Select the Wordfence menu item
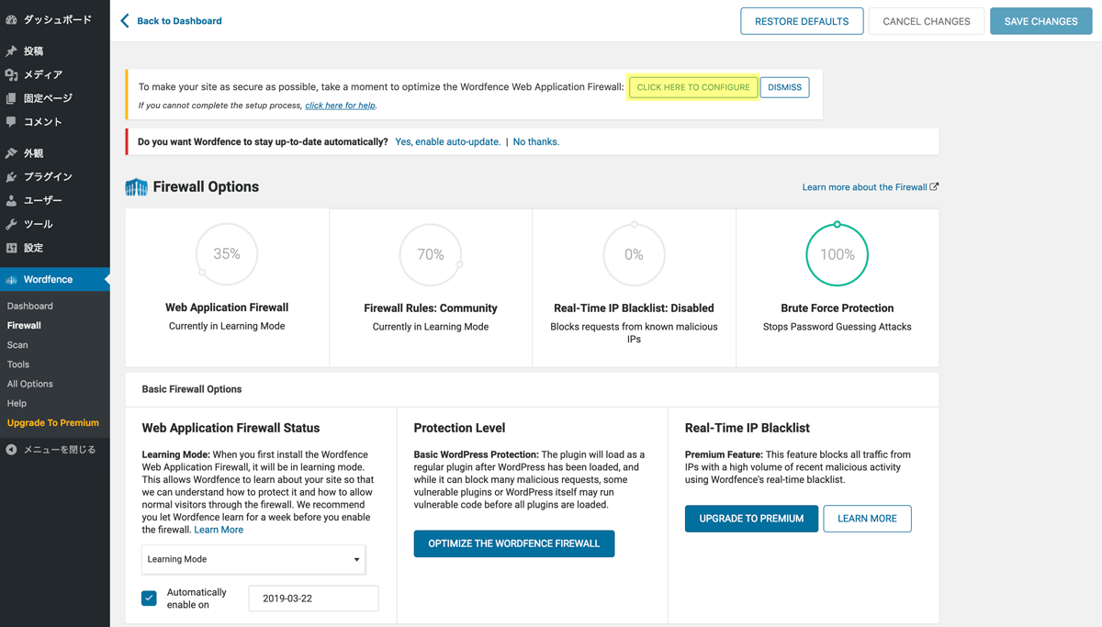 pyautogui.click(x=55, y=279)
